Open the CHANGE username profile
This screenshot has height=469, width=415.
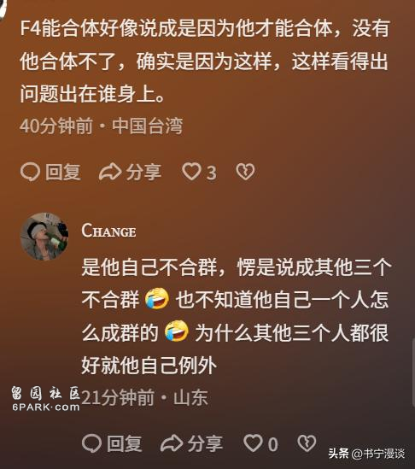click(108, 232)
